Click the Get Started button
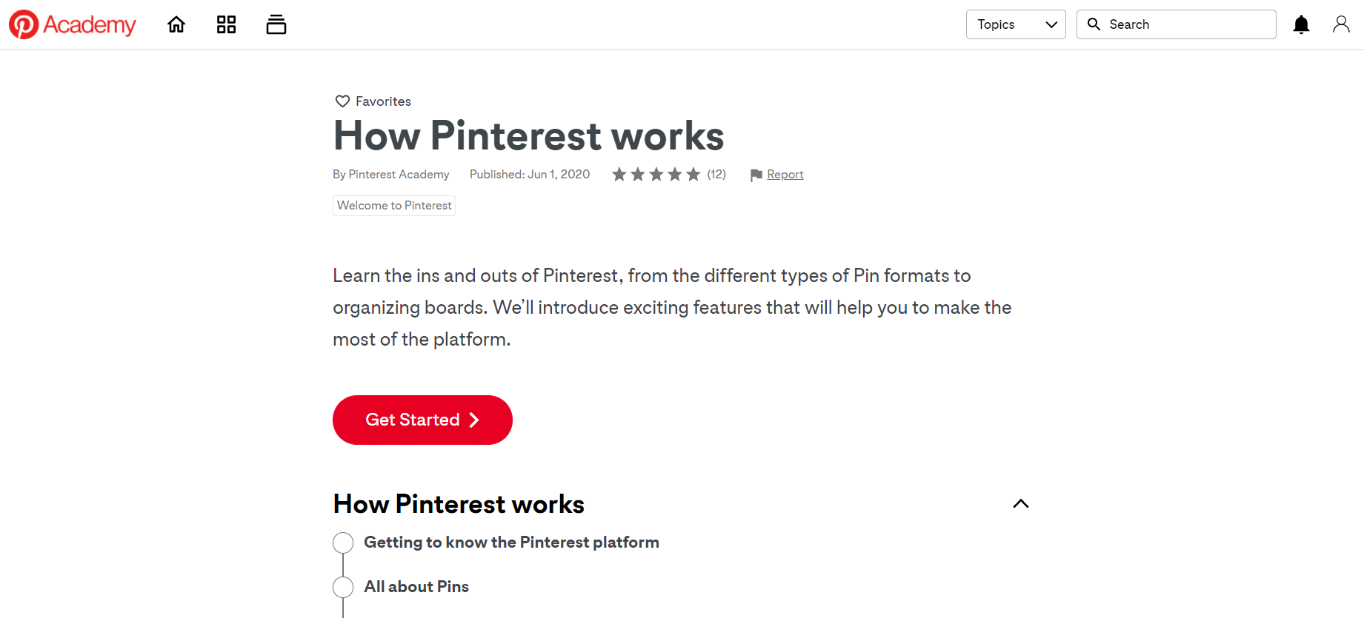1364x618 pixels. click(422, 420)
